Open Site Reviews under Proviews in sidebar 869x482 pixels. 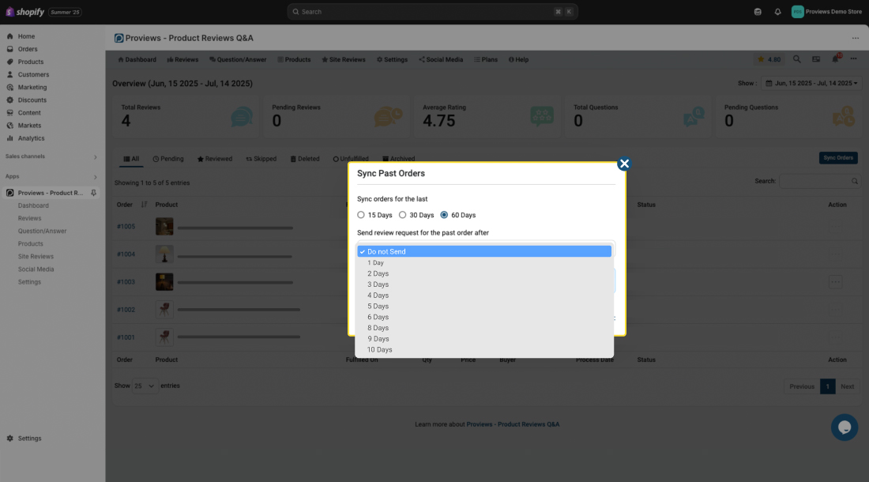click(x=36, y=257)
